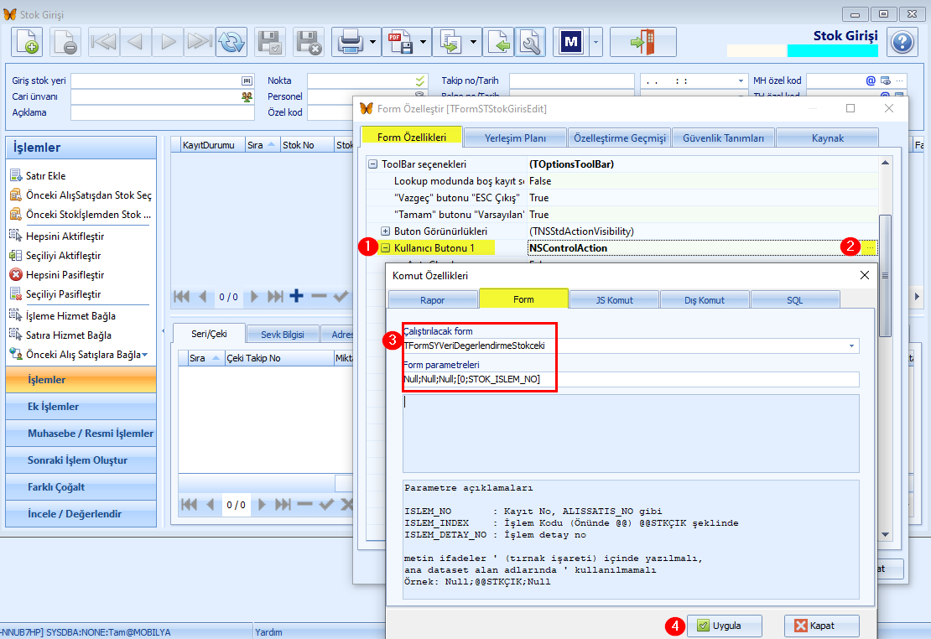Open Muhasebe / Resmi İşlemler section
This screenshot has width=931, height=639.
pos(81,434)
